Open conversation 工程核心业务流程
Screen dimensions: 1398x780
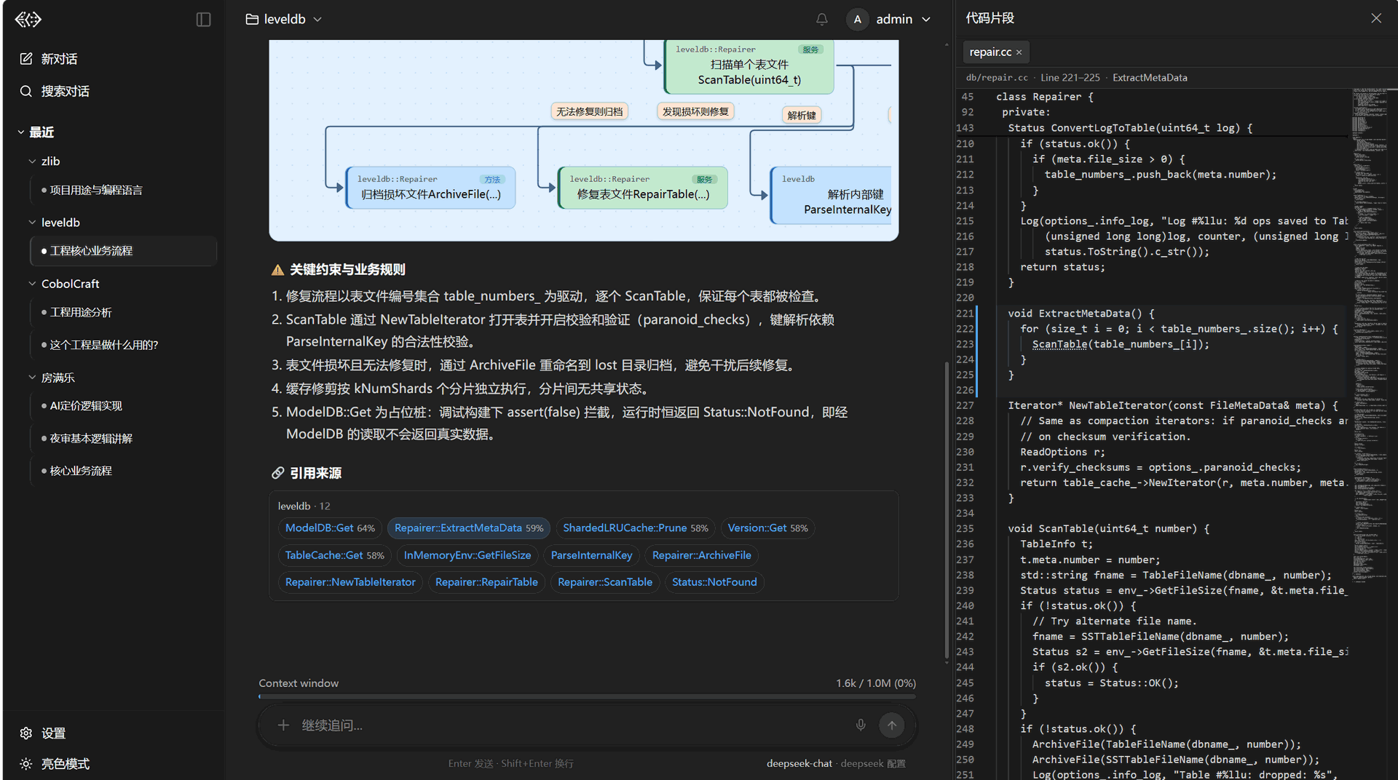[x=124, y=251]
